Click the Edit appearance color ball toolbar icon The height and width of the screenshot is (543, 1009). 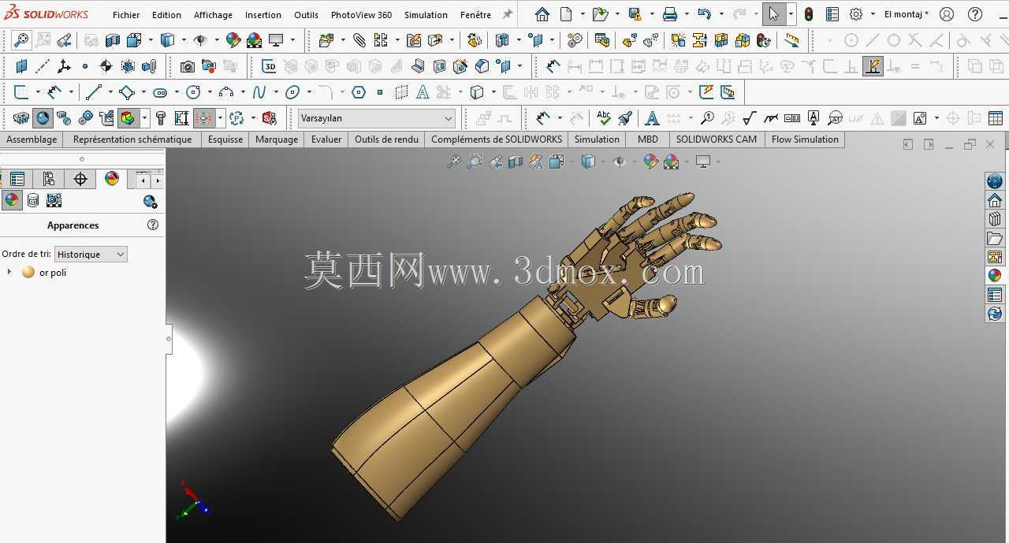[x=233, y=39]
